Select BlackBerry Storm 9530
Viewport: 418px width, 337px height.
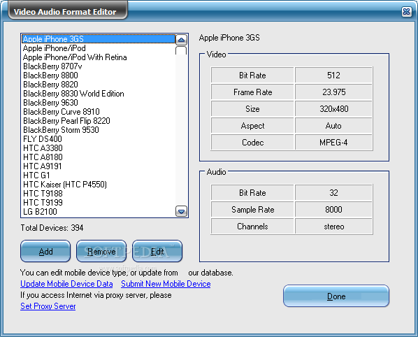click(x=99, y=129)
